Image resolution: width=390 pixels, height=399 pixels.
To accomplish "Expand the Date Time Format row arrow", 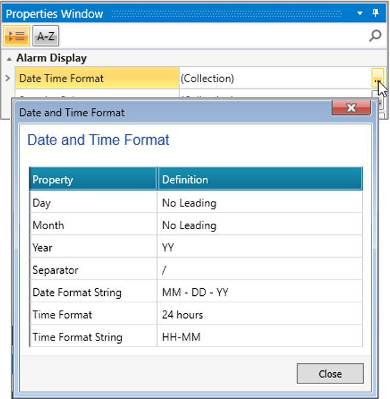I will point(7,78).
